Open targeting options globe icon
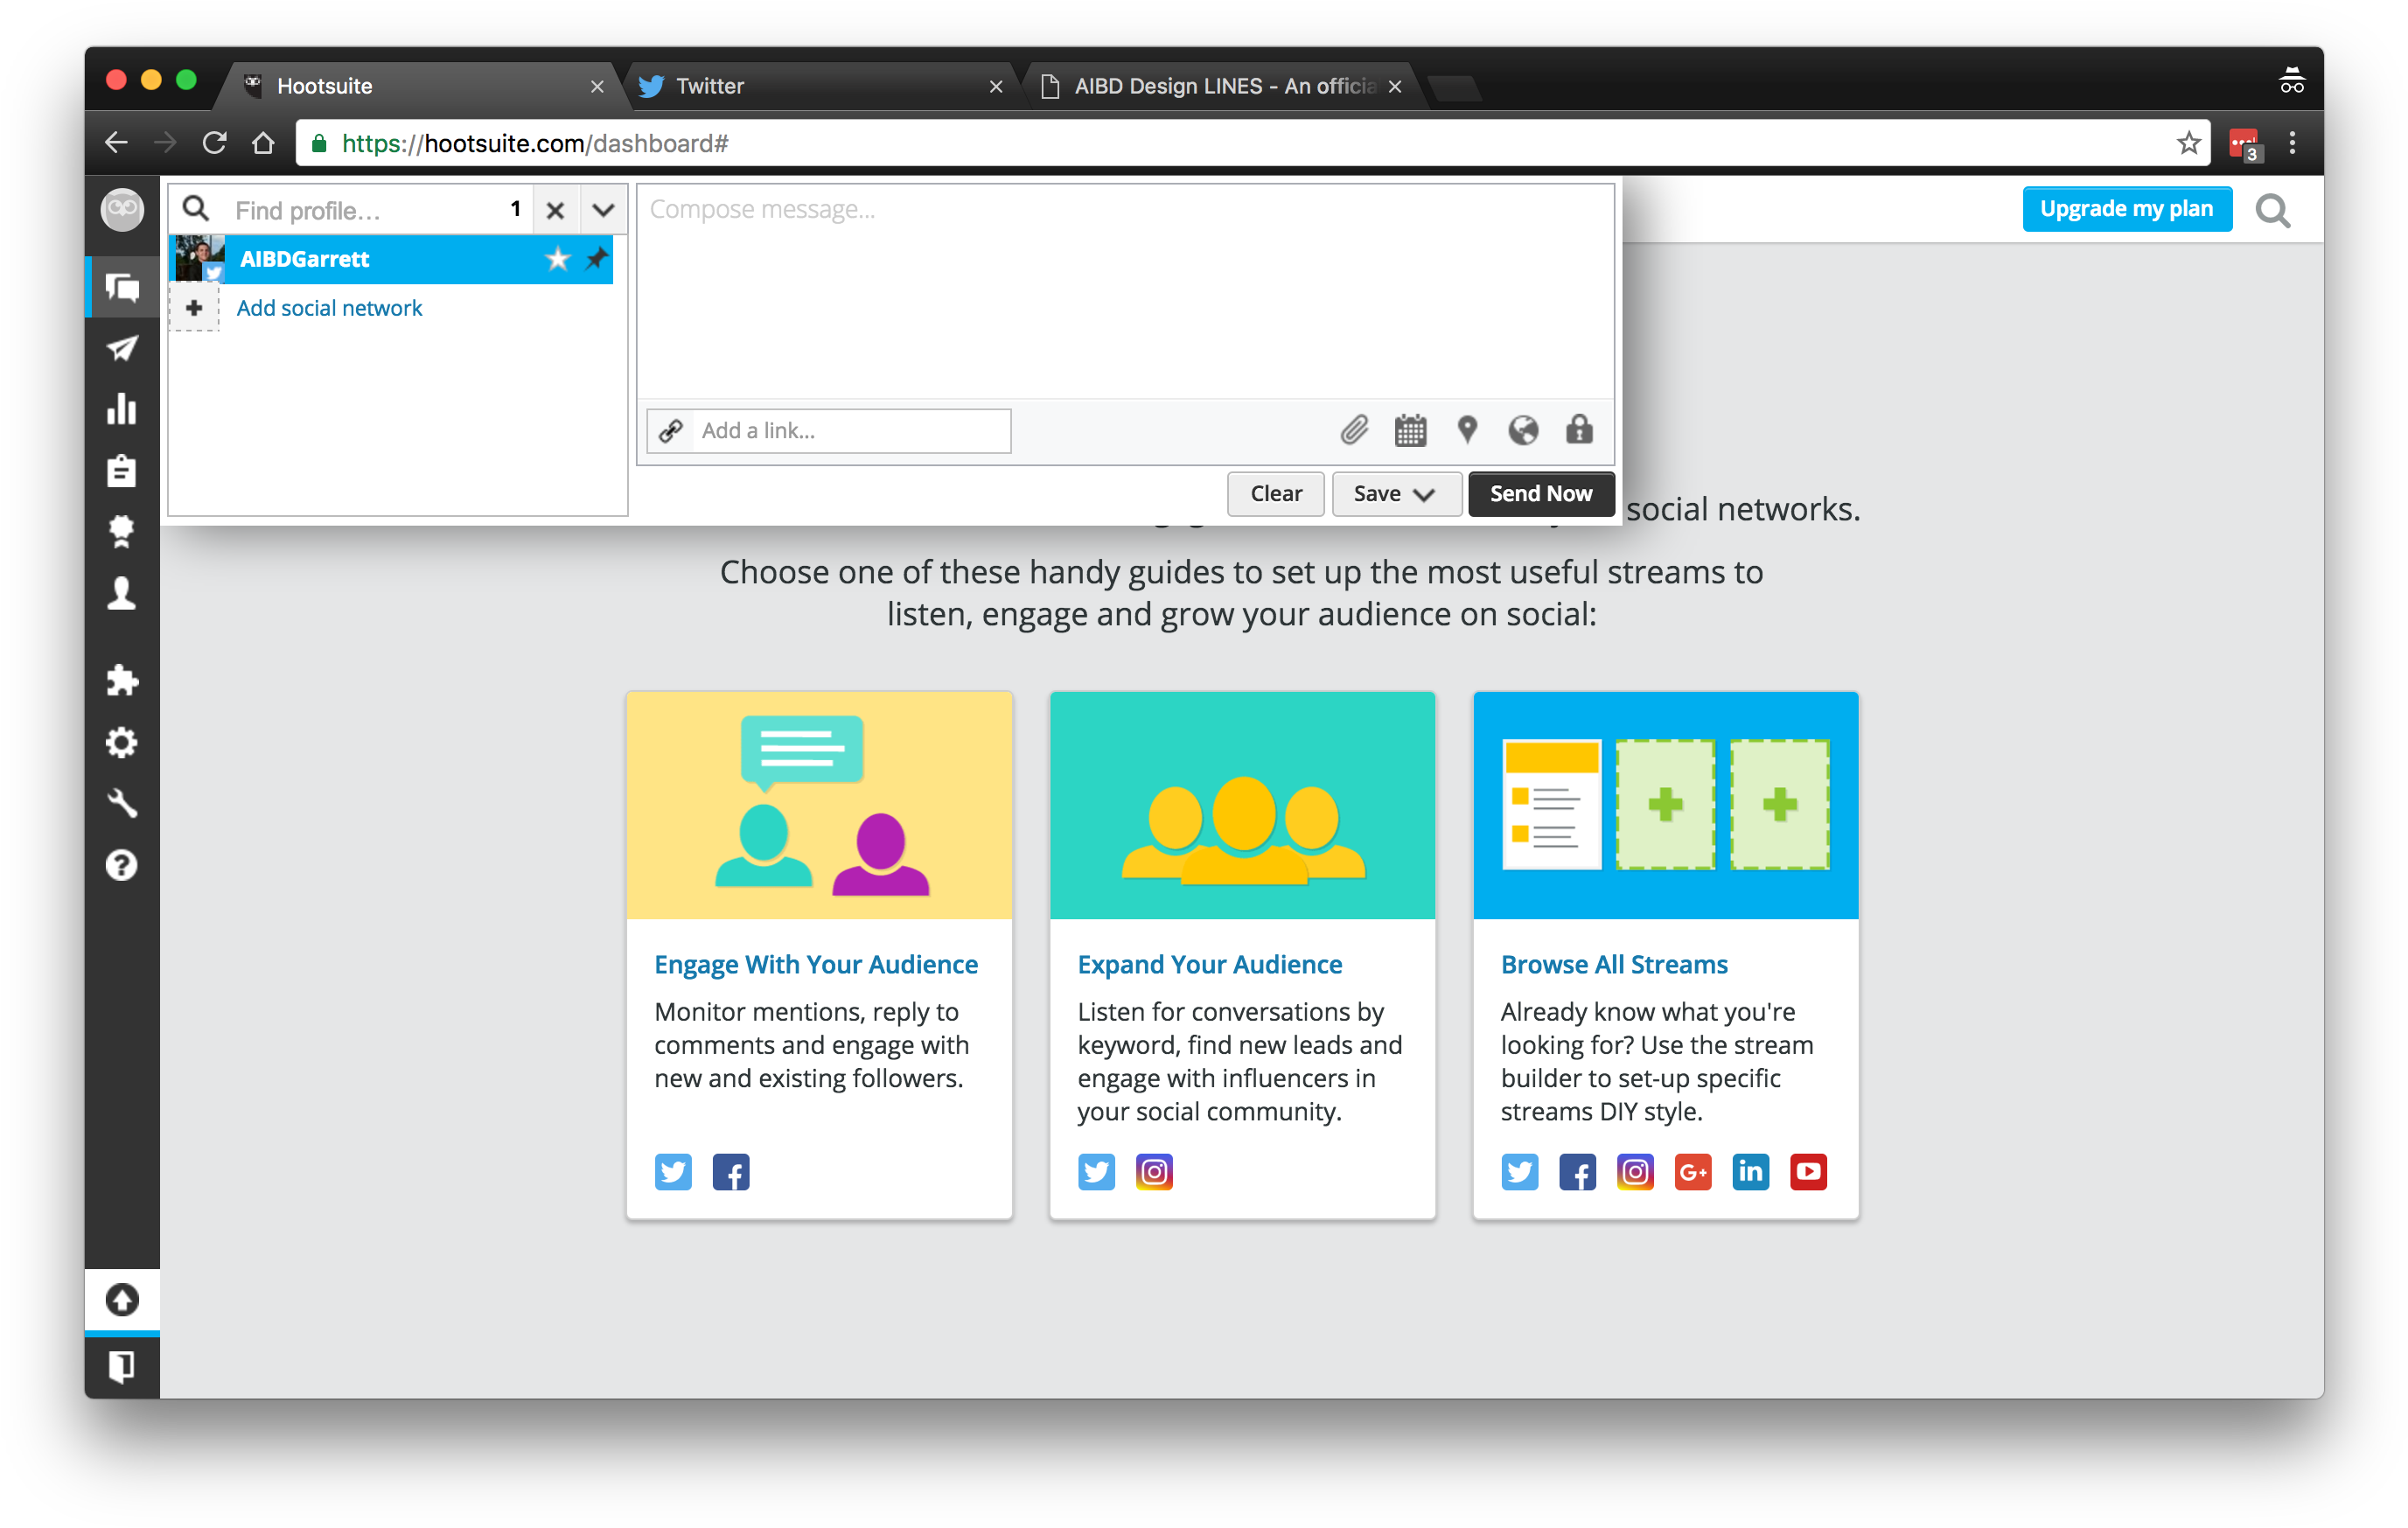This screenshot has width=2408, height=1528. [x=1522, y=431]
